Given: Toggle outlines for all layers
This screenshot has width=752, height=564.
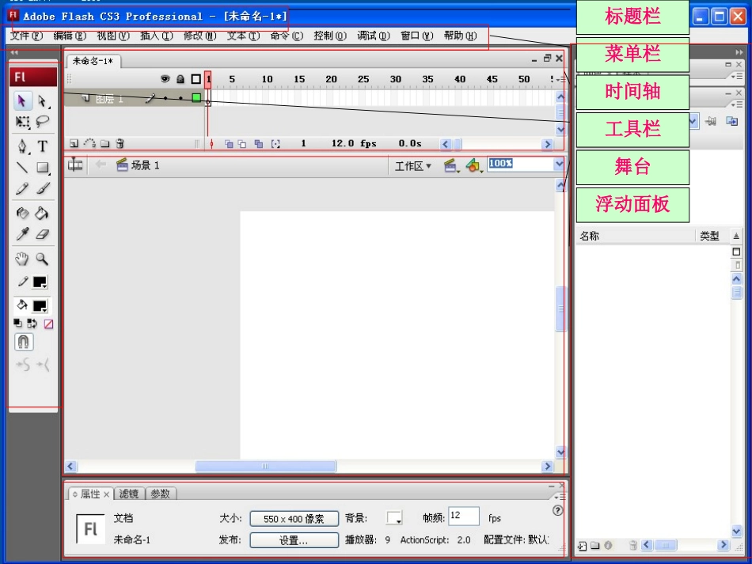Looking at the screenshot, I should [196, 79].
